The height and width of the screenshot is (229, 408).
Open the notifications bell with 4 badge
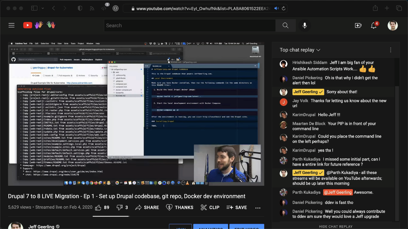[x=374, y=25]
